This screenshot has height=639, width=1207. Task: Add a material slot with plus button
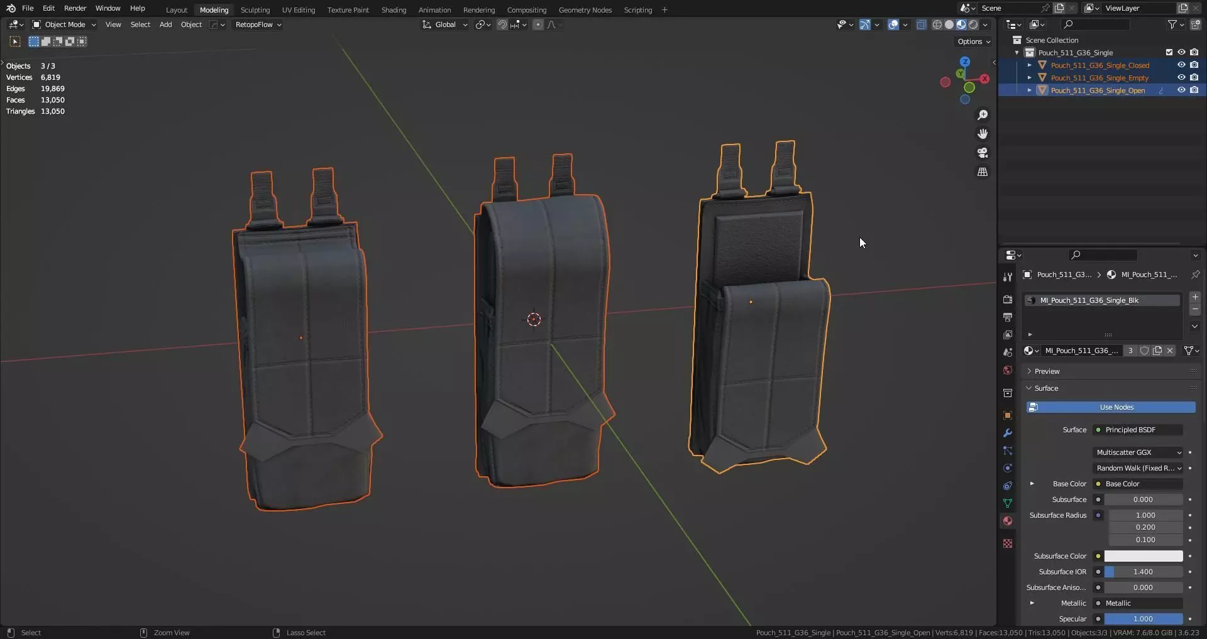pyautogui.click(x=1195, y=297)
